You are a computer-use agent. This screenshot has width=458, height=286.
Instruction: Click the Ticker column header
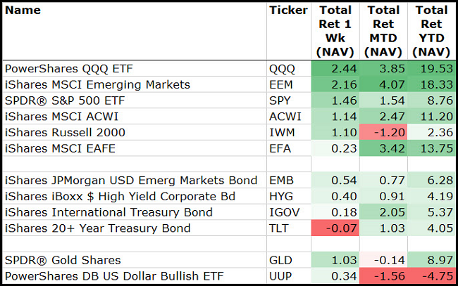tap(288, 11)
